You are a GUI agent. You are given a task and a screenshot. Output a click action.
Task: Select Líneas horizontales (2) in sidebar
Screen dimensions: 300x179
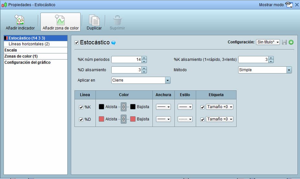pos(29,44)
